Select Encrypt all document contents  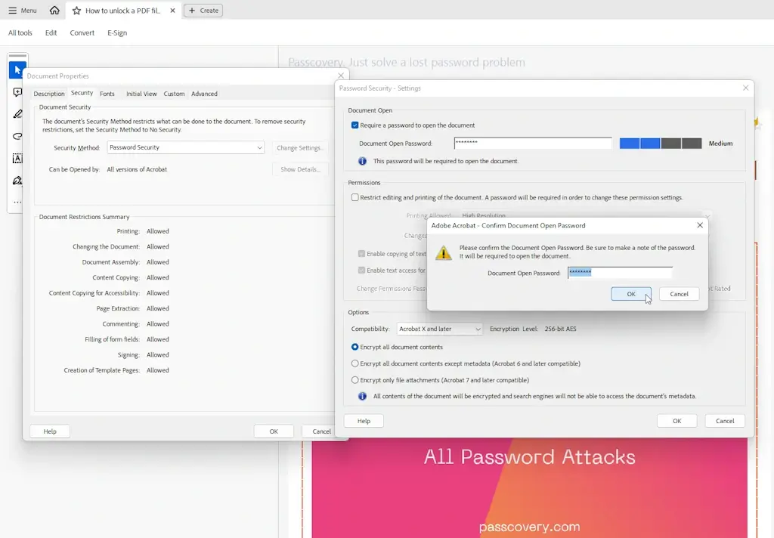355,347
